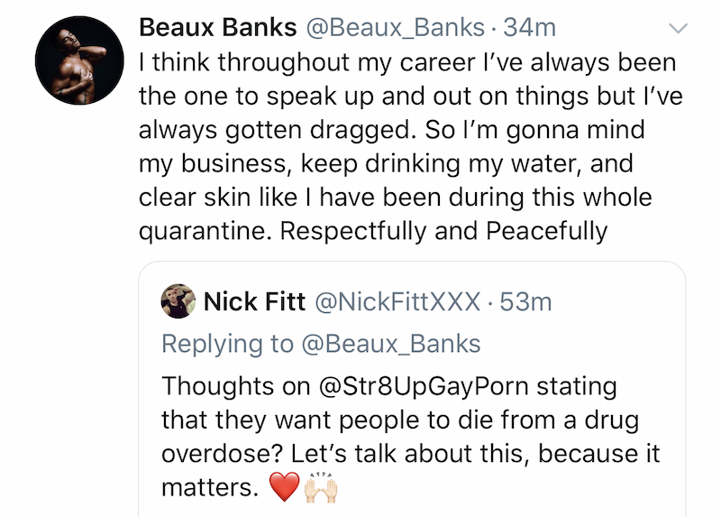Screen dimensions: 721x517
Task: Click the 34m tweet timestamp
Action: pos(530,28)
